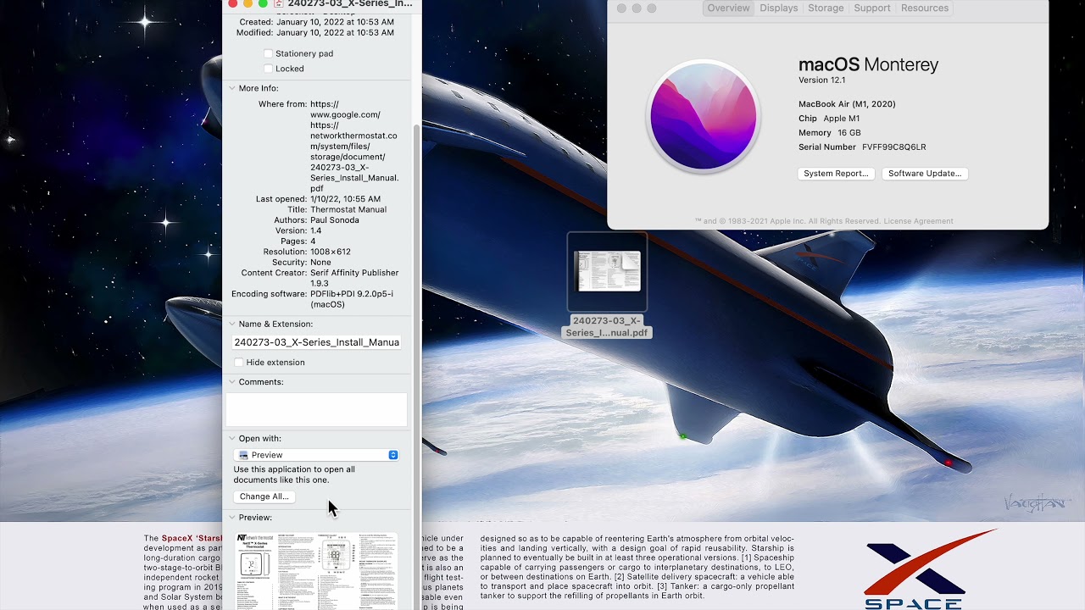Click the System Report... button
Image resolution: width=1085 pixels, height=610 pixels.
(x=836, y=174)
